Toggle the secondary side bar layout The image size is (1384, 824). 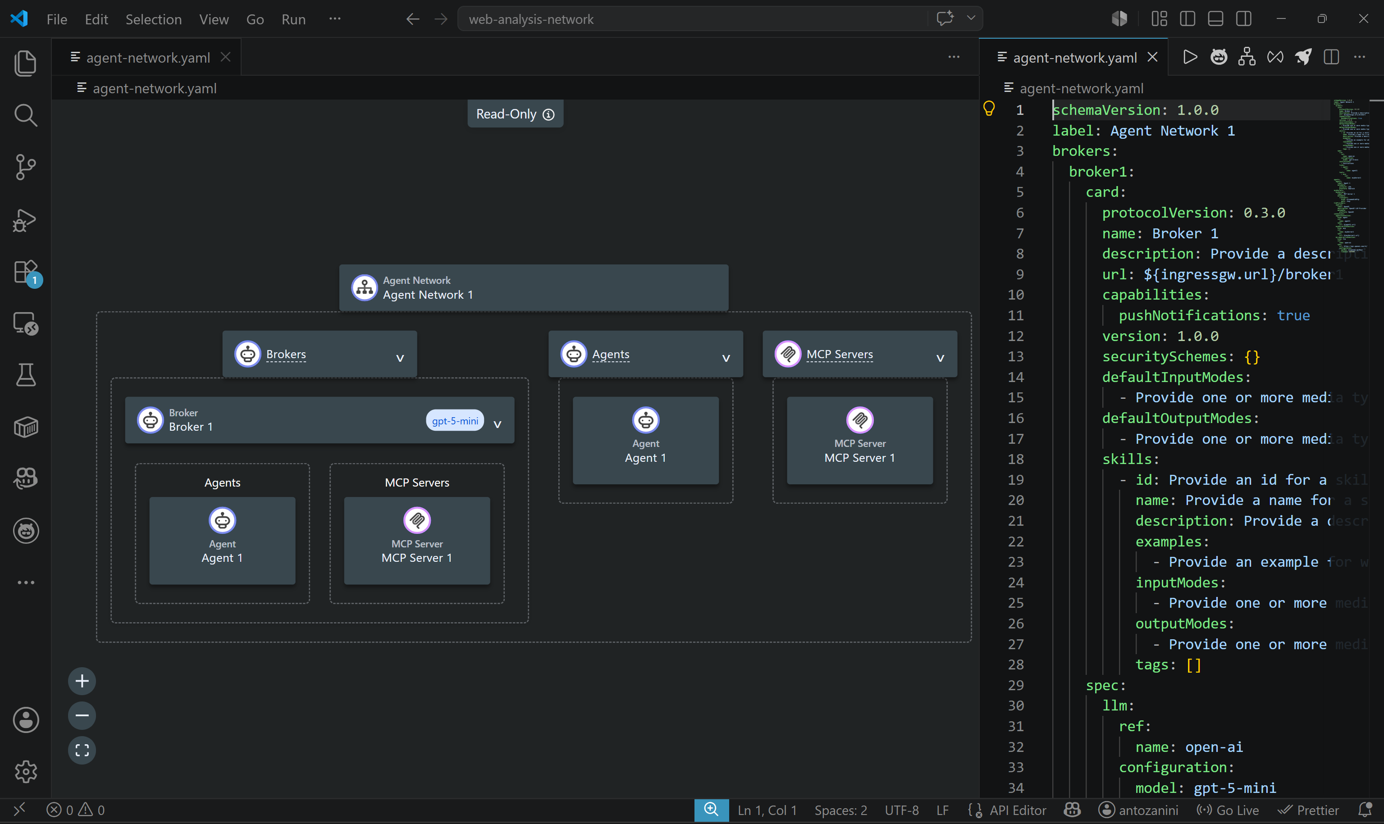coord(1243,19)
